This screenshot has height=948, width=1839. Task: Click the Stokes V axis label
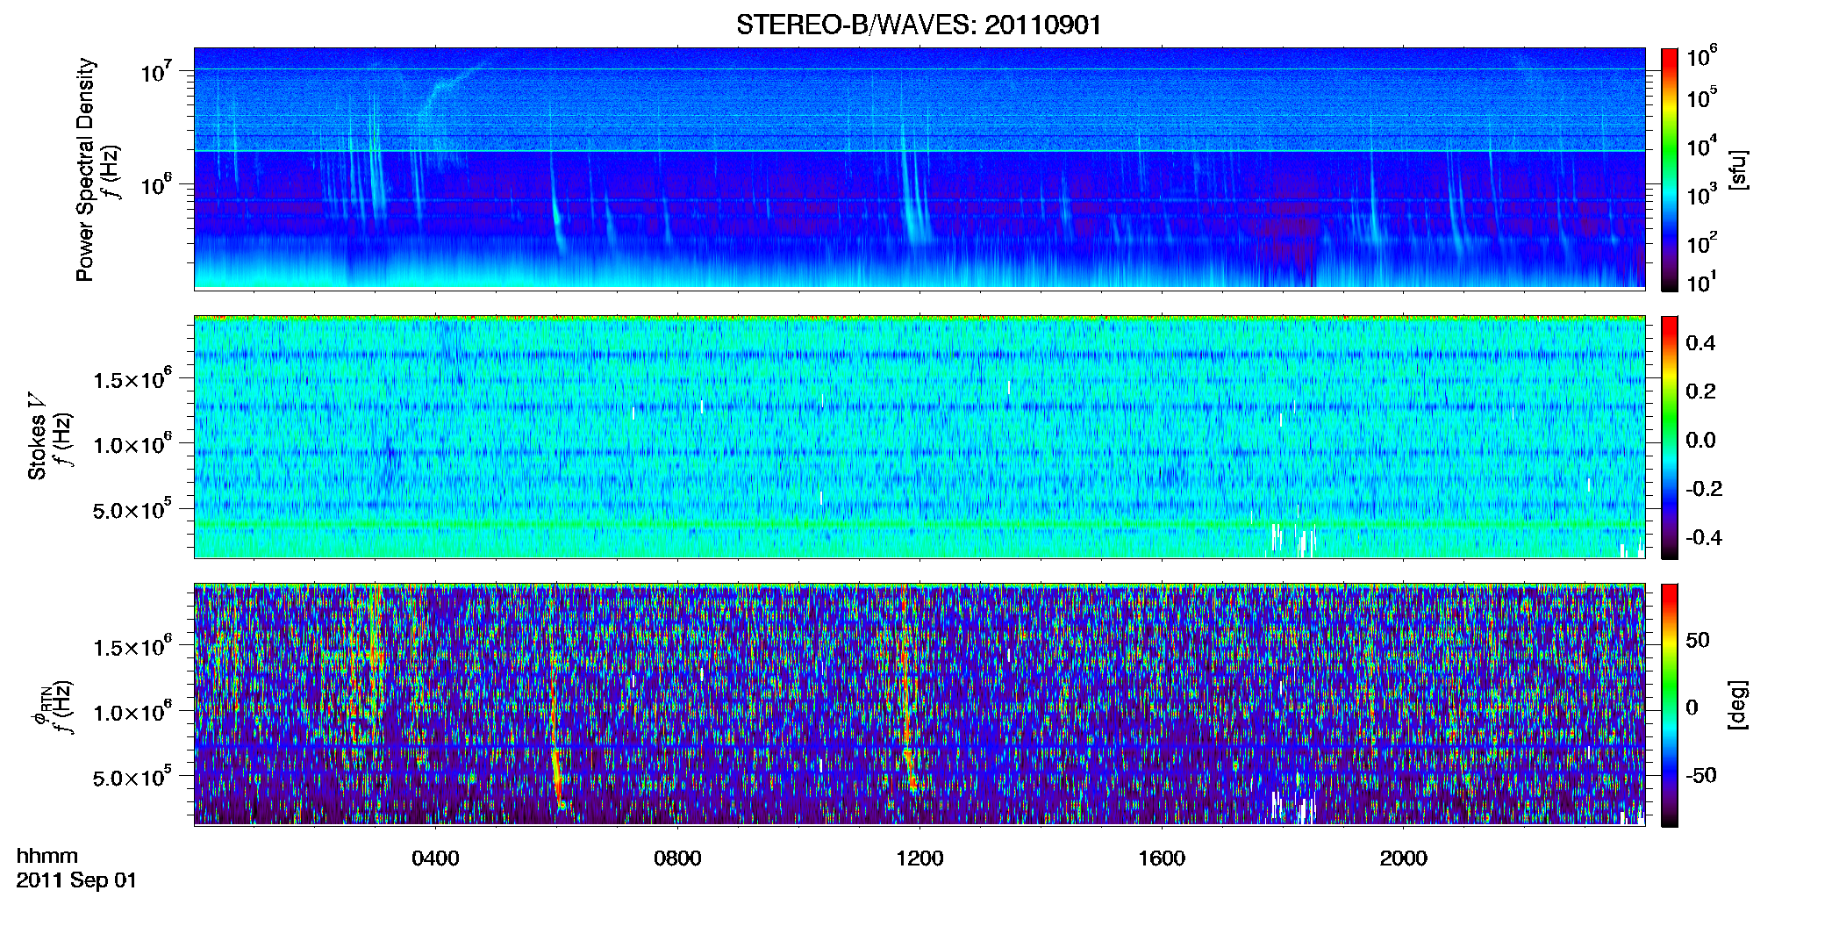tap(37, 437)
